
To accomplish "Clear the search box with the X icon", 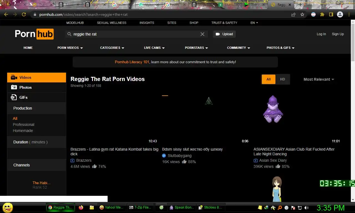I will pyautogui.click(x=202, y=34).
